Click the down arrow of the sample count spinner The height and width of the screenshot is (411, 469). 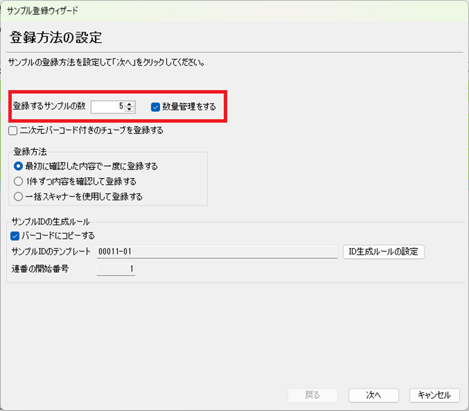coord(130,109)
